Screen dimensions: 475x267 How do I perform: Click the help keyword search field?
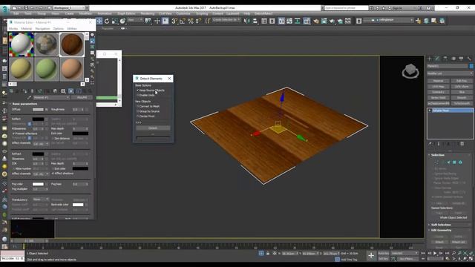(347, 8)
